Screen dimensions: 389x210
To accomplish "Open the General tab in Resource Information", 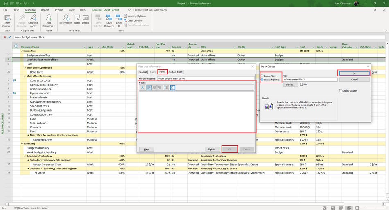I will (142, 72).
